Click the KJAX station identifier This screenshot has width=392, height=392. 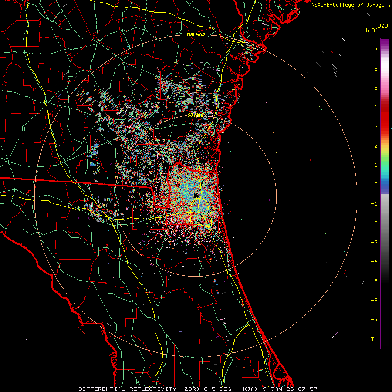(x=251, y=389)
